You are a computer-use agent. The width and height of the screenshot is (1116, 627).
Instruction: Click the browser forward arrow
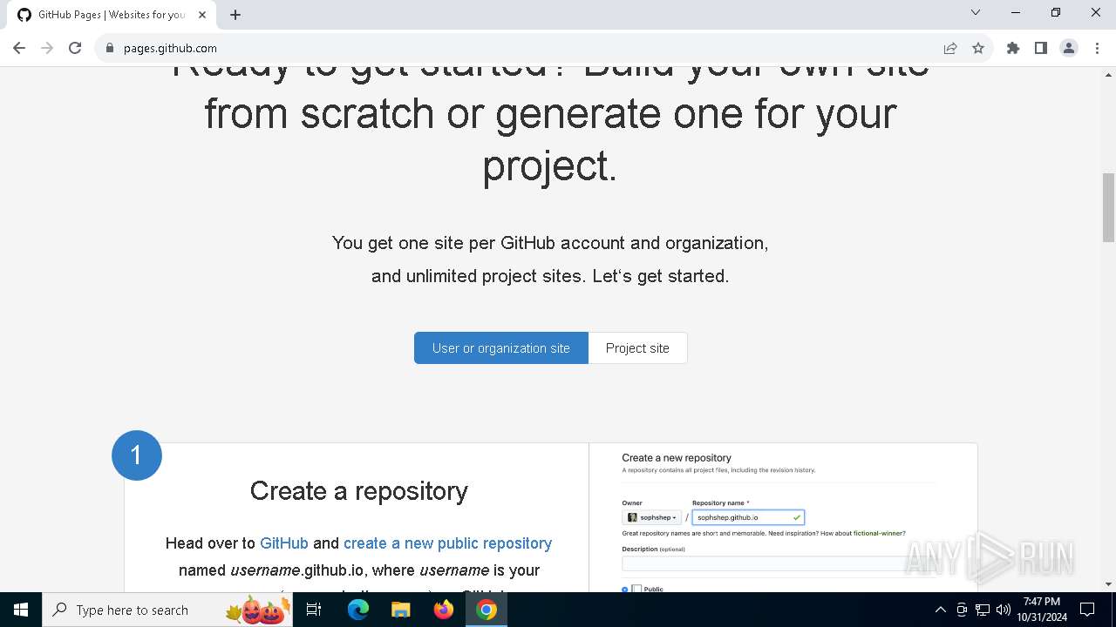(x=47, y=48)
